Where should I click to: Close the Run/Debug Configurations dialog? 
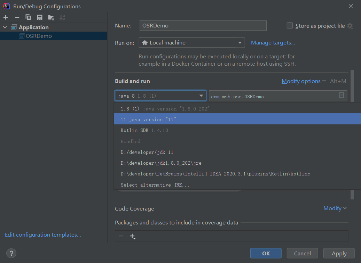coord(351,6)
